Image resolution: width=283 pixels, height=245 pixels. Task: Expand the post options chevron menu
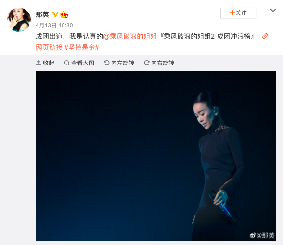click(273, 10)
